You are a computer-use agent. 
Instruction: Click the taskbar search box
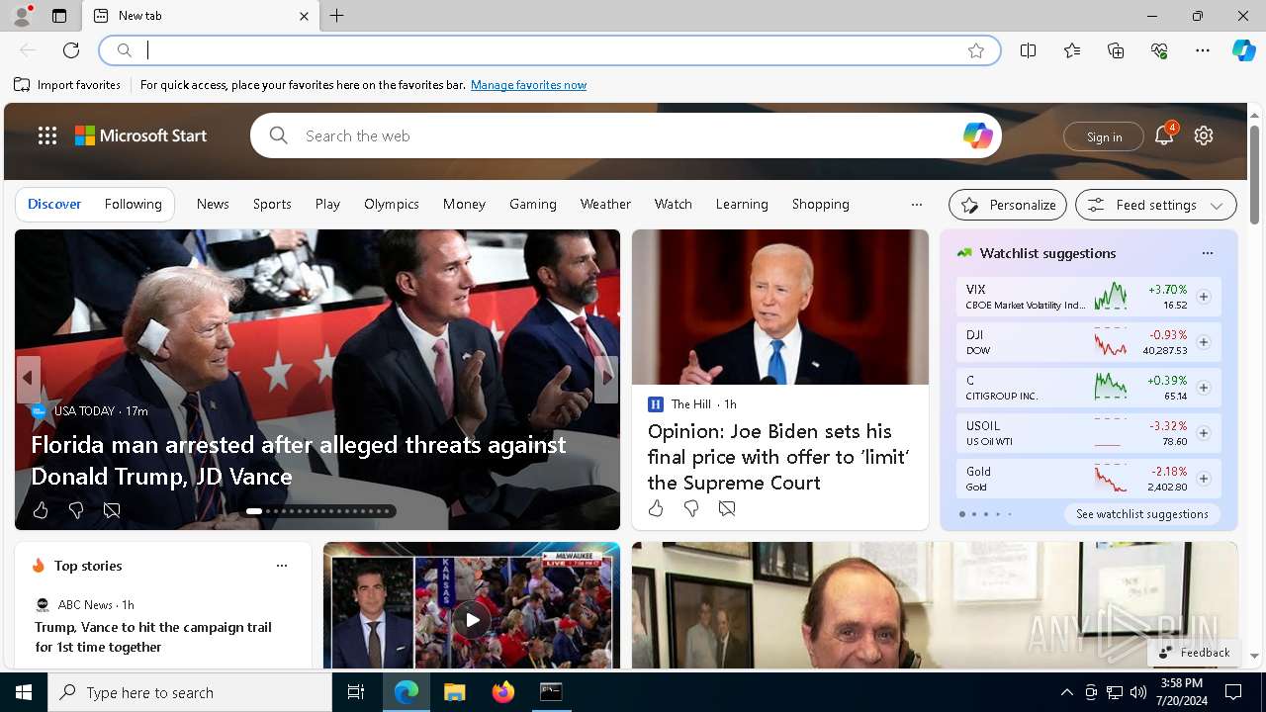(190, 692)
